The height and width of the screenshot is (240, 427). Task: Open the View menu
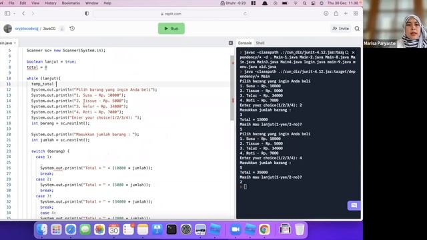point(35,3)
